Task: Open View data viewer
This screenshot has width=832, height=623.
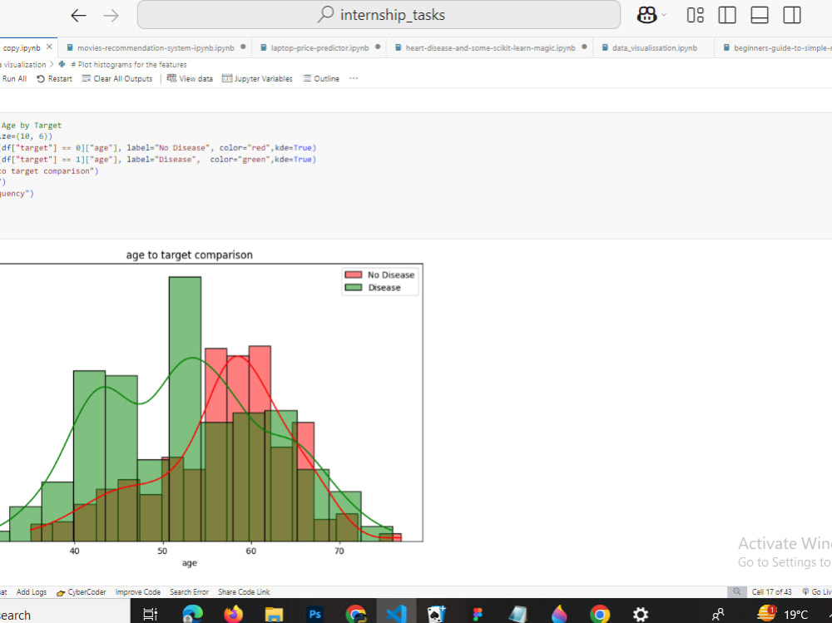Action: tap(190, 78)
